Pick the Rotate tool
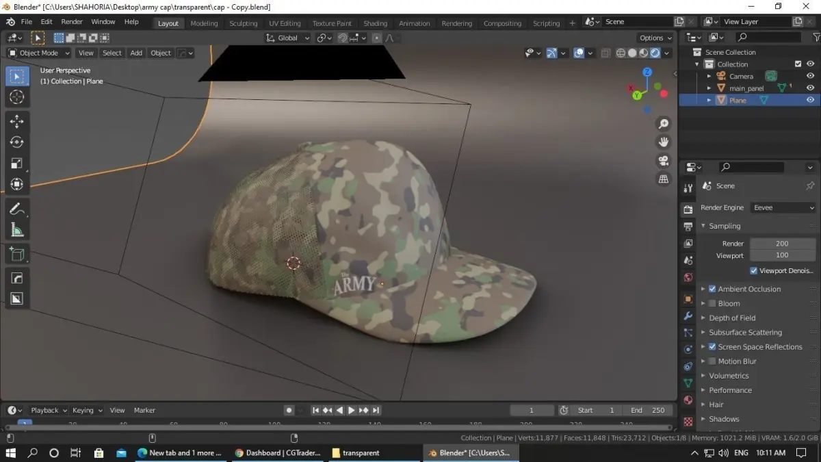Screen dimensions: 821x462 [17, 142]
